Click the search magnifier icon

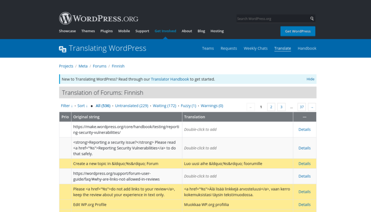(312, 18)
